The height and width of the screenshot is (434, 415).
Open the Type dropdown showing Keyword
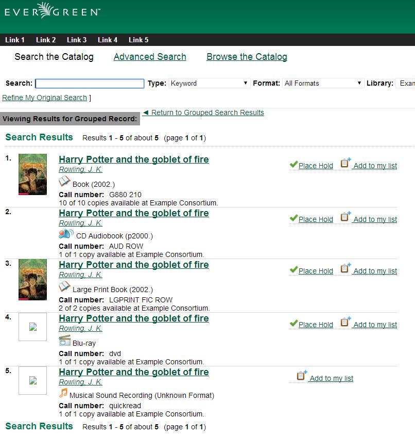click(209, 83)
